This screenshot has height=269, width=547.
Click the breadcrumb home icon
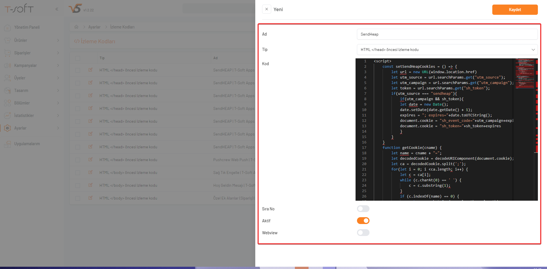pyautogui.click(x=76, y=27)
